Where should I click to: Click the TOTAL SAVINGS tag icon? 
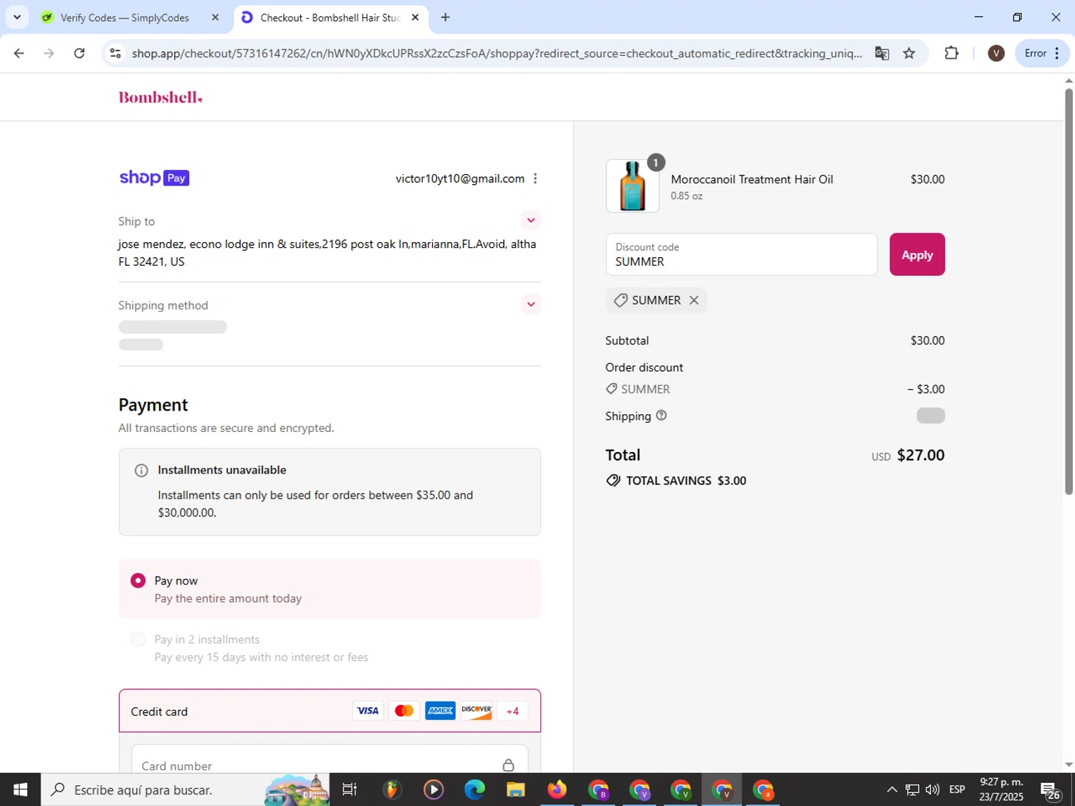point(613,481)
